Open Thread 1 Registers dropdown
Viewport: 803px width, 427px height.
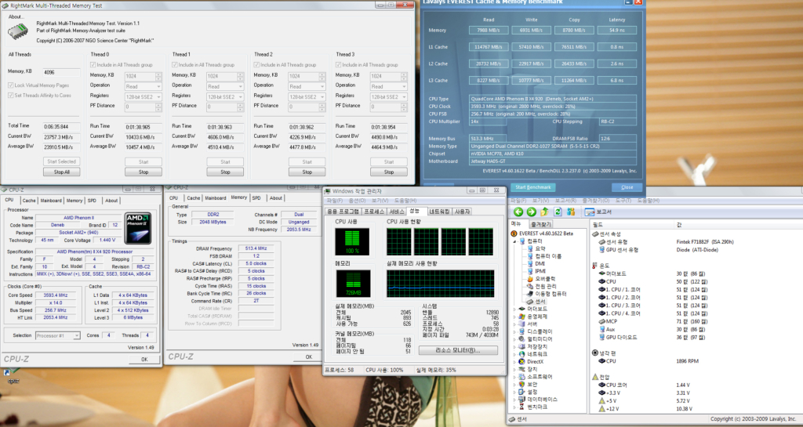pos(225,96)
